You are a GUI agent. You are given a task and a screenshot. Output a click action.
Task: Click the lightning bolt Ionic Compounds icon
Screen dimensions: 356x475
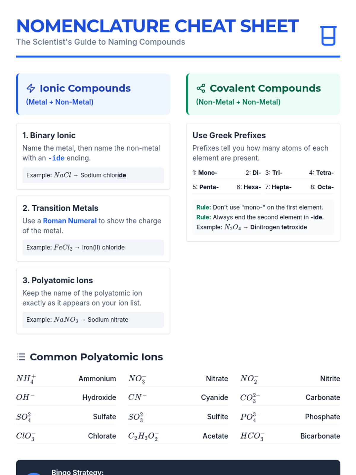click(x=31, y=88)
